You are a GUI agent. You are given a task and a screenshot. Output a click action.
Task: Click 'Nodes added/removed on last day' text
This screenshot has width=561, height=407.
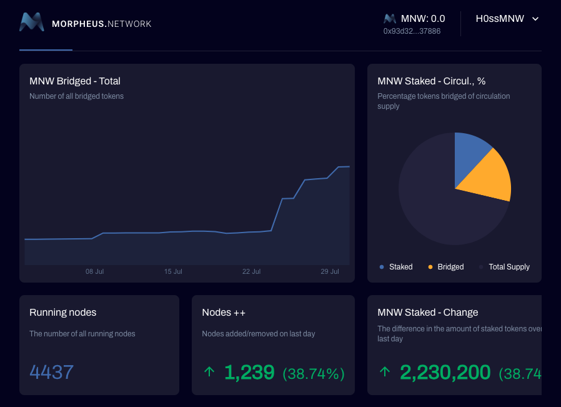(258, 334)
